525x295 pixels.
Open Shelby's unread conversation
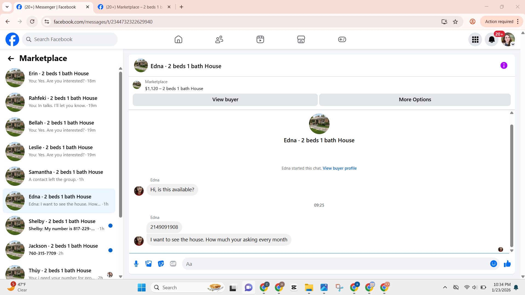pyautogui.click(x=59, y=225)
